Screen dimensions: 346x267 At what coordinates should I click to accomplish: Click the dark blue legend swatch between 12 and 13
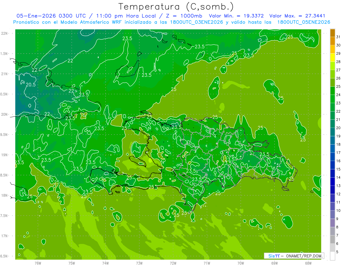332,190
